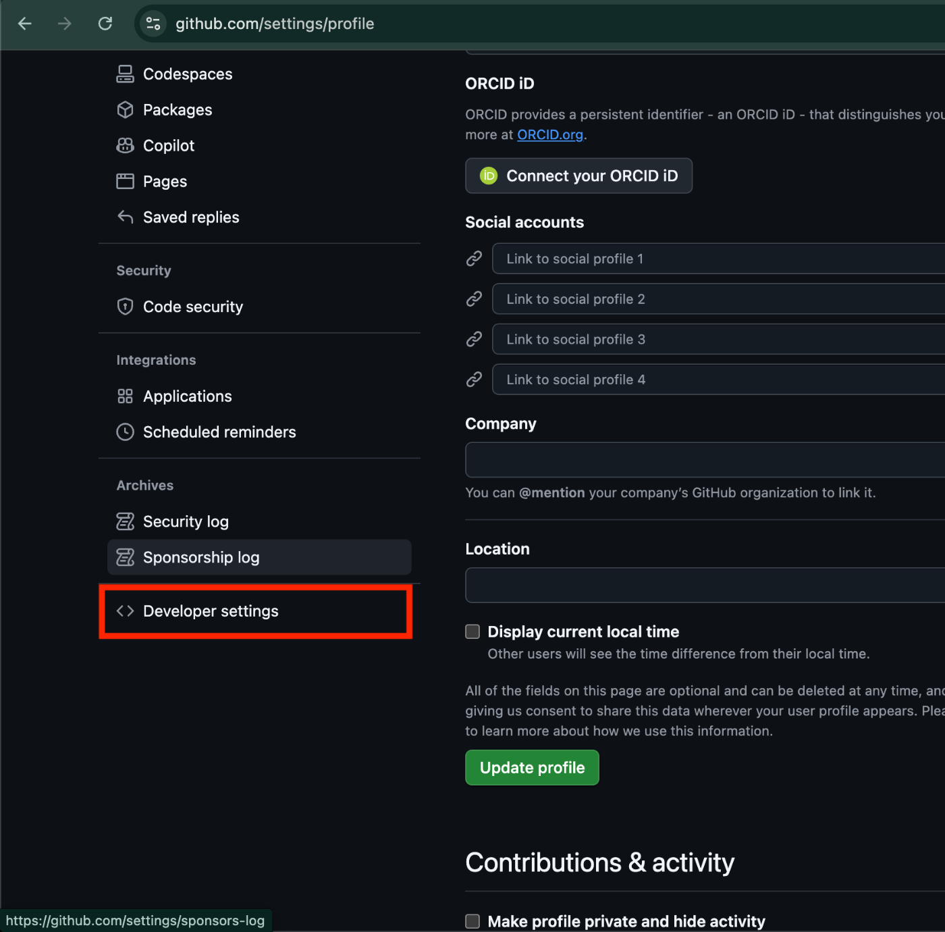Image resolution: width=945 pixels, height=932 pixels.
Task: Click into the Location text field
Action: pos(705,585)
